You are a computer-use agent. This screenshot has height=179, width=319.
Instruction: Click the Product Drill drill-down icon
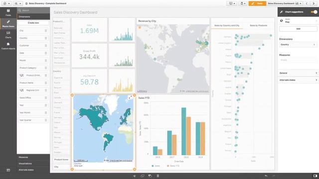pos(21,75)
